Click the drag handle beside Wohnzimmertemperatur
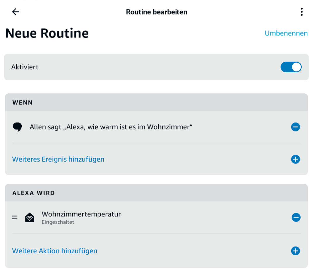The image size is (312, 277). point(15,218)
